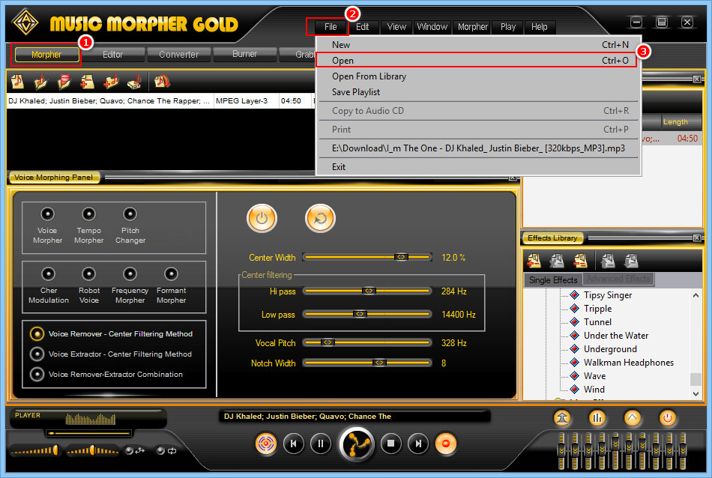
Task: Switch to the Morpher module tab
Action: 46,55
